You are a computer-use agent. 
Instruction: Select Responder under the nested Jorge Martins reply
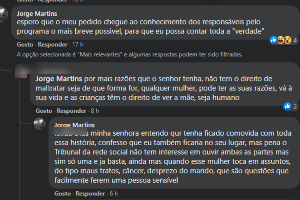click(90, 194)
